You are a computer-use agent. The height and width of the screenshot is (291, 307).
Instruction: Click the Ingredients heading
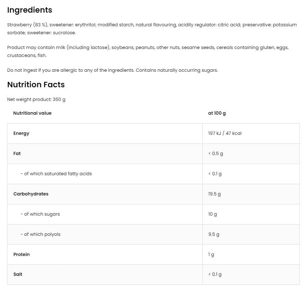tap(30, 10)
